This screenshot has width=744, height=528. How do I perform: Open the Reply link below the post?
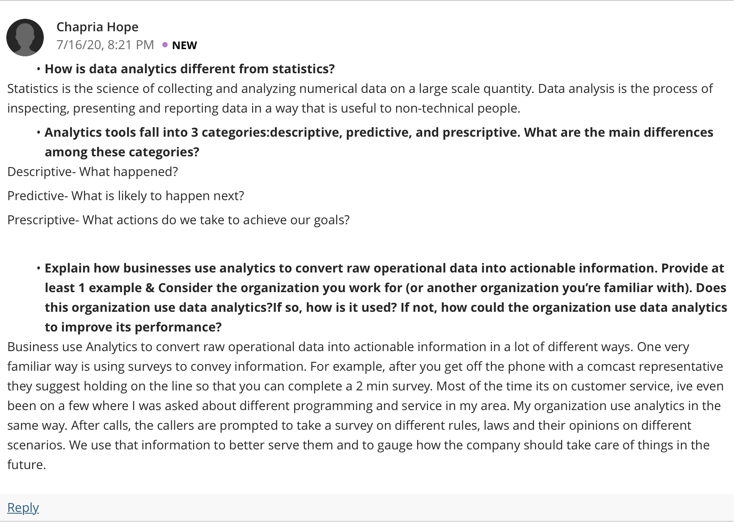(x=23, y=507)
